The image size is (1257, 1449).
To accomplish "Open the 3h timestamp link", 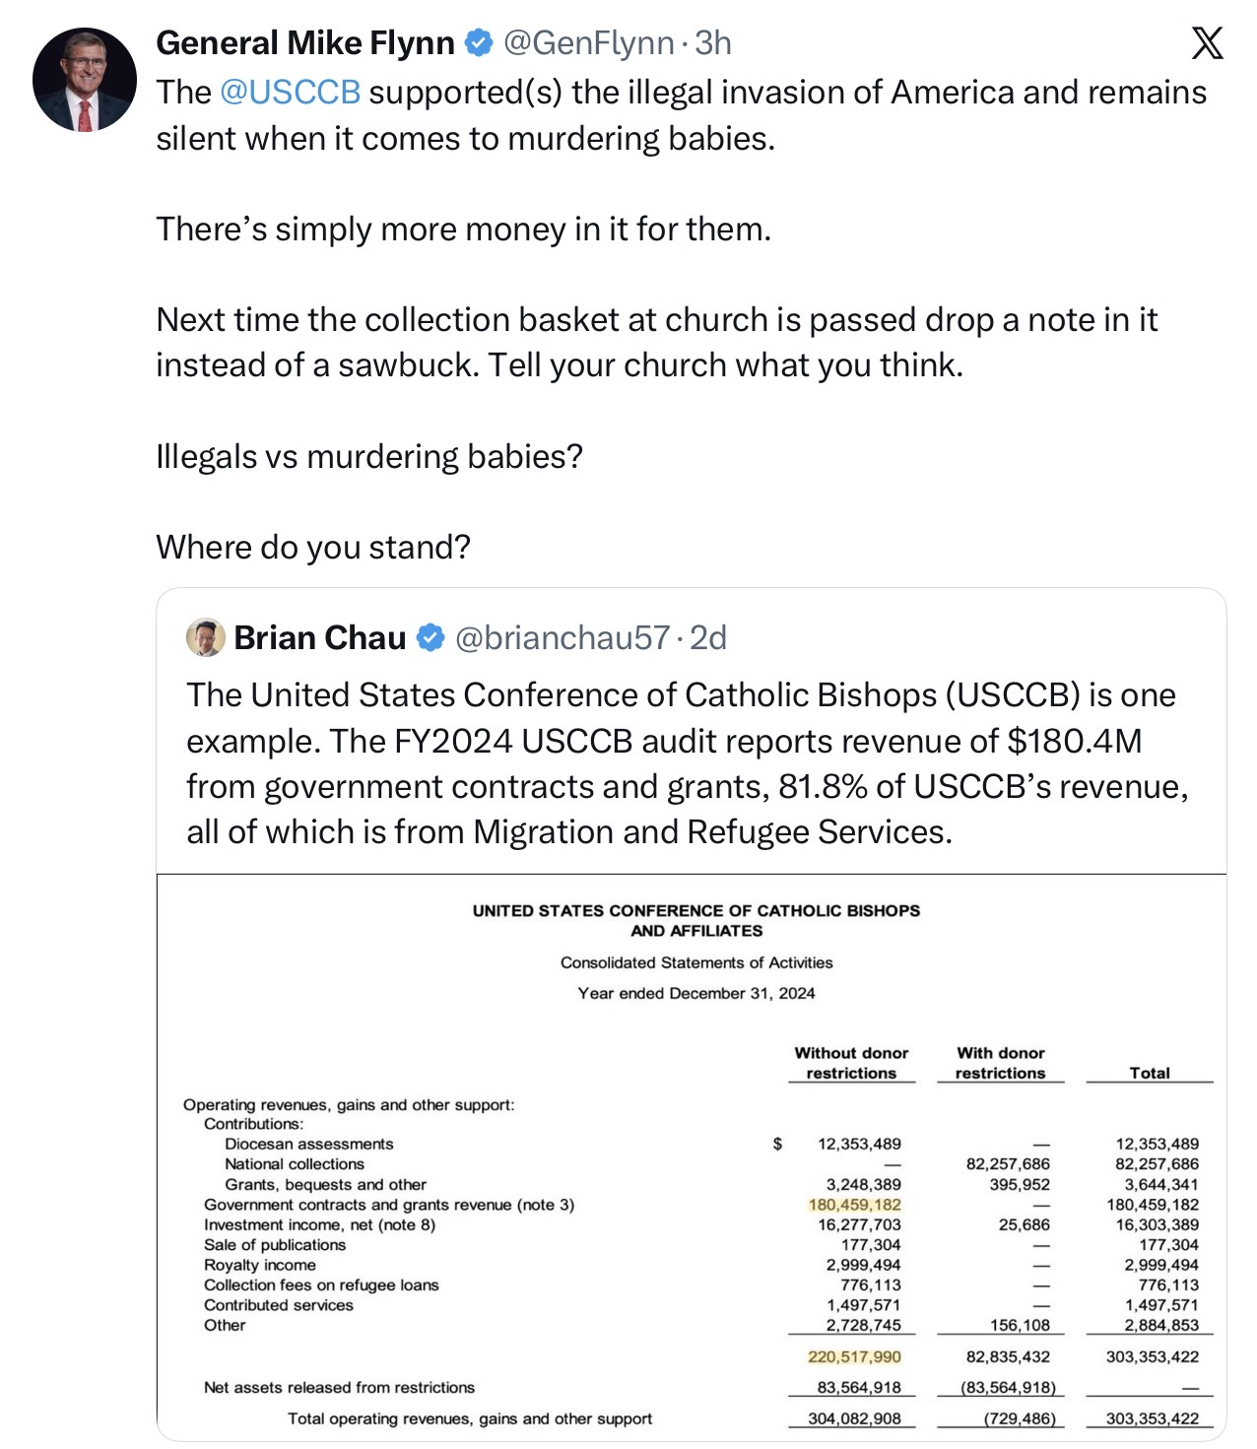I will [x=713, y=42].
